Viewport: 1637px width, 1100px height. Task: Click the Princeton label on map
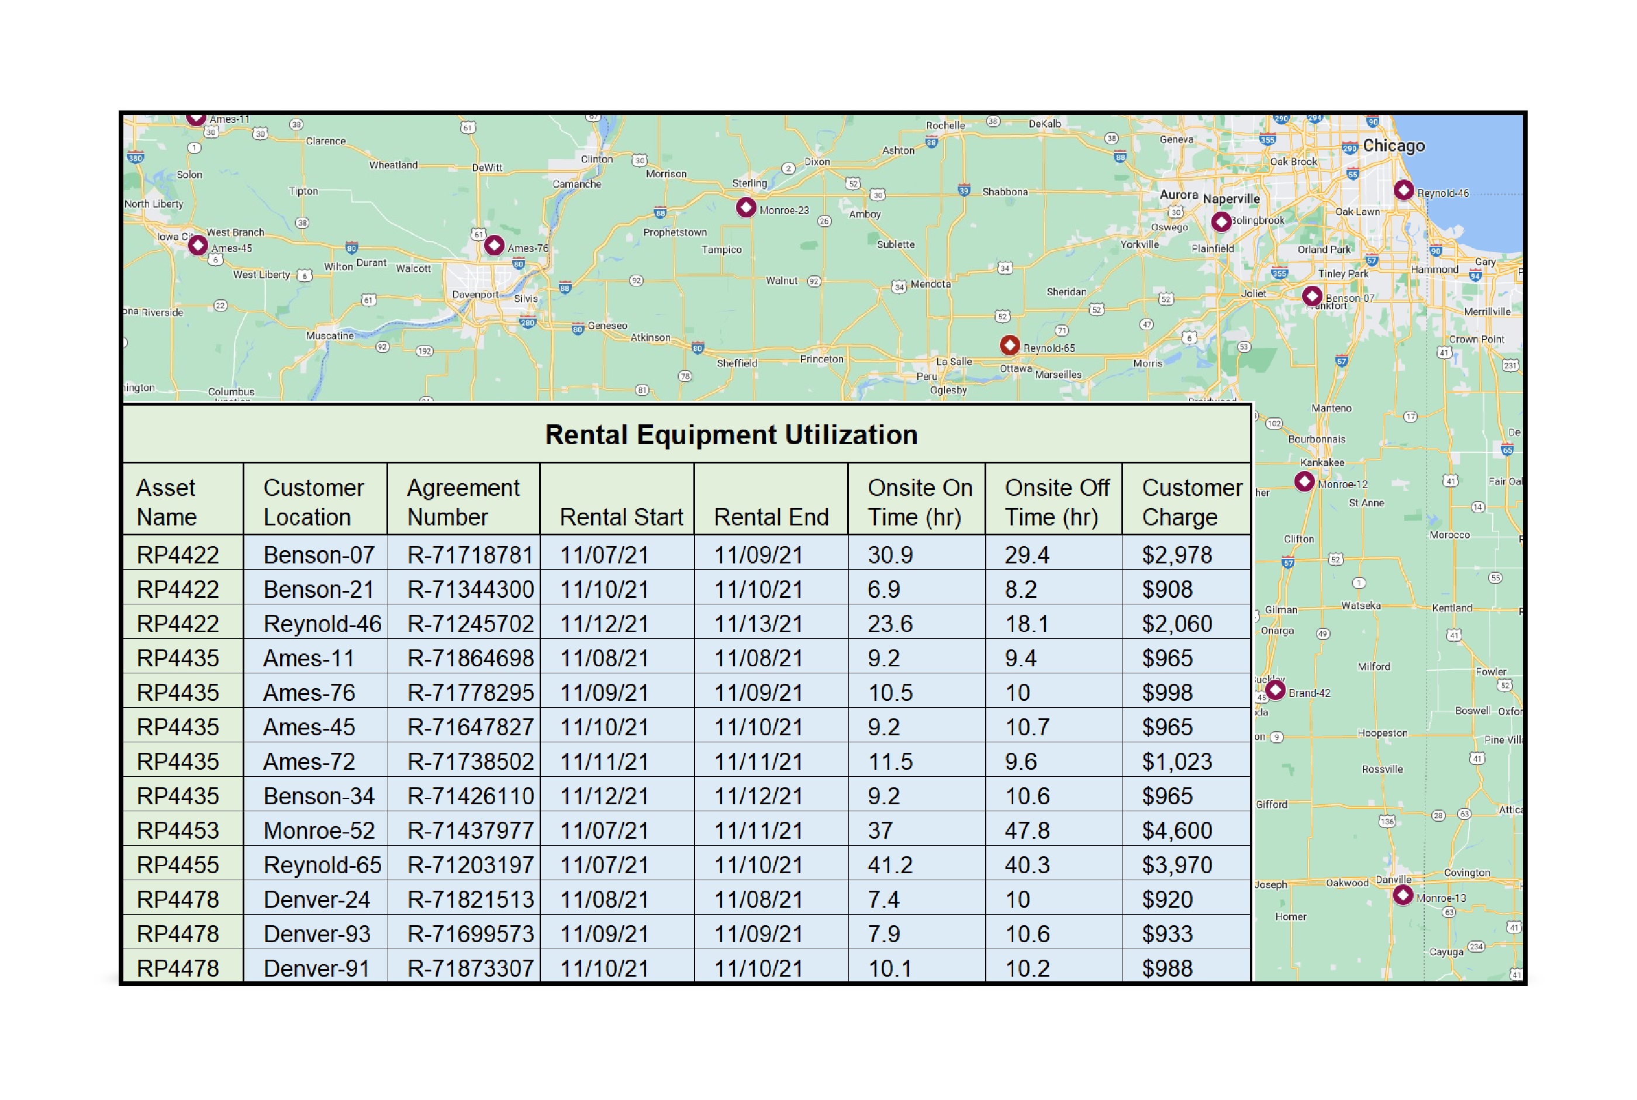pyautogui.click(x=821, y=359)
